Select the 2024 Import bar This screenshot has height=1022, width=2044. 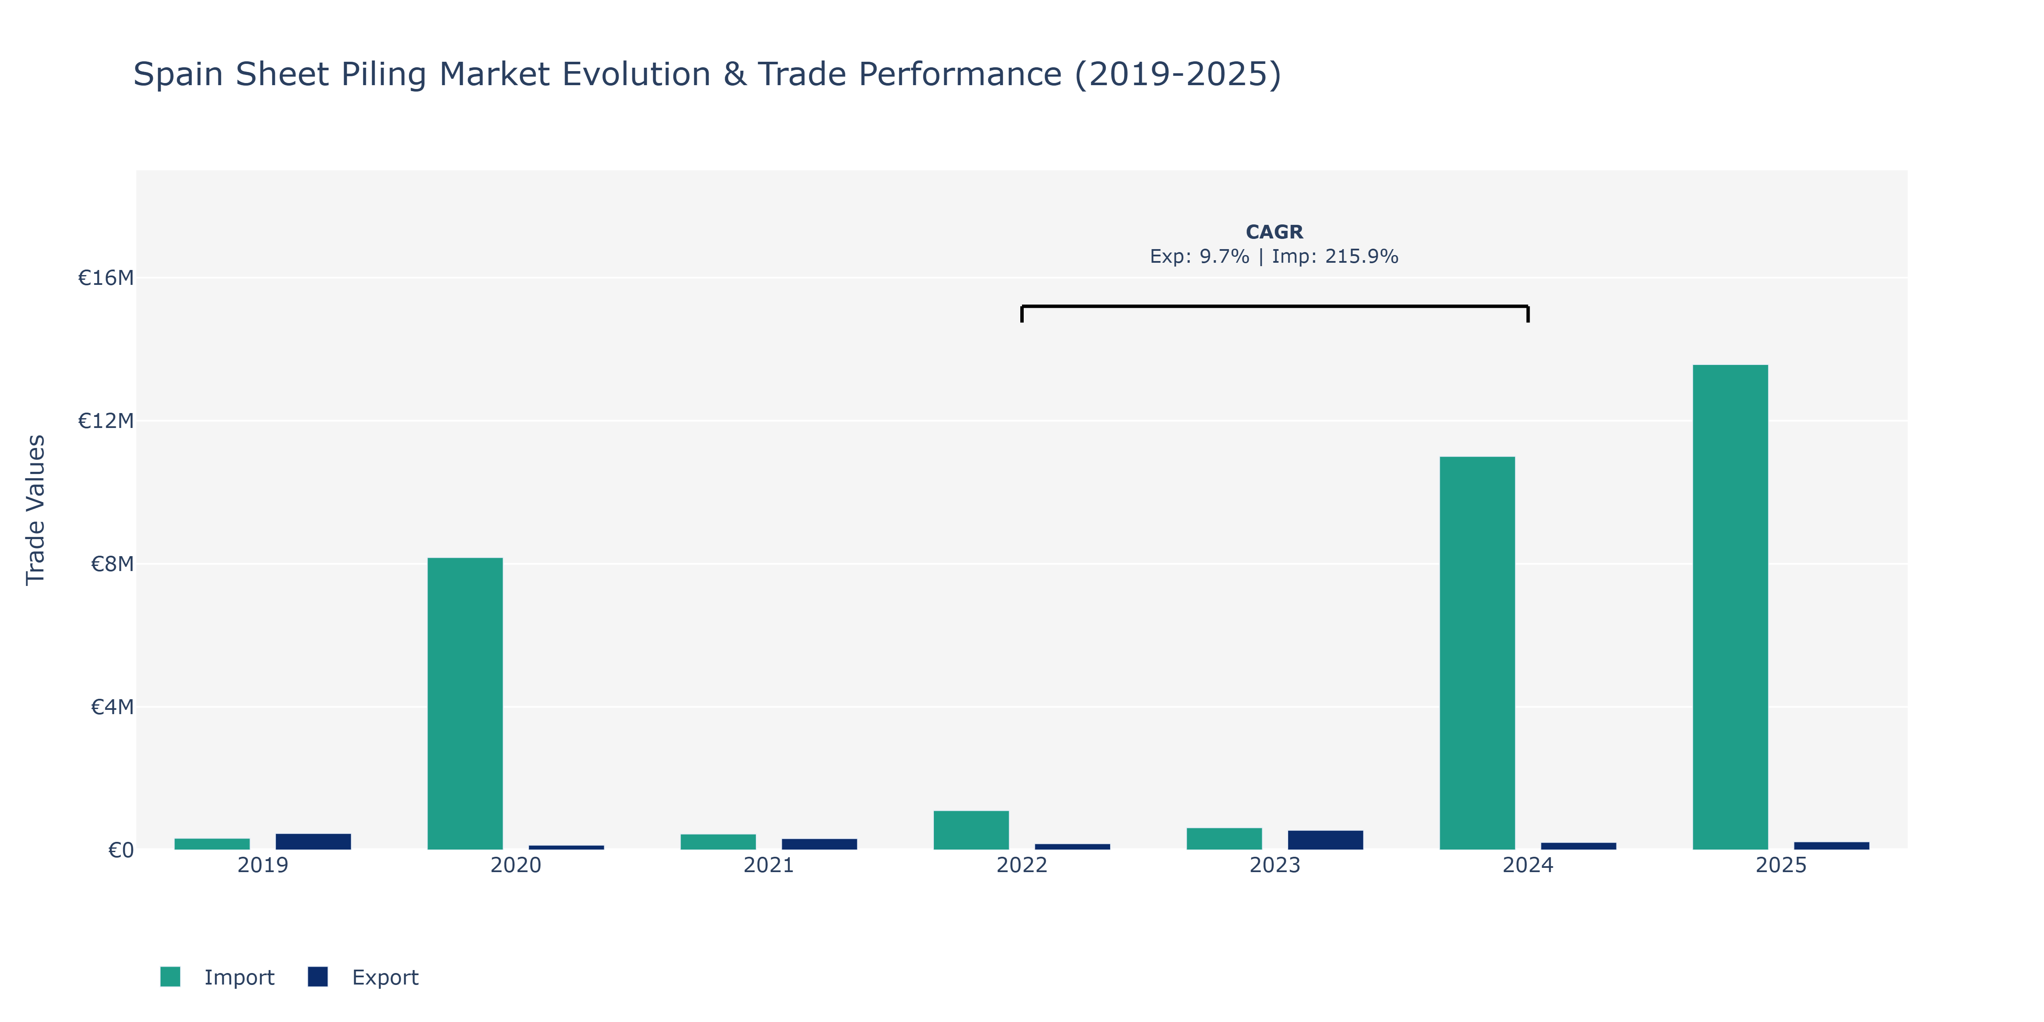(x=1477, y=653)
